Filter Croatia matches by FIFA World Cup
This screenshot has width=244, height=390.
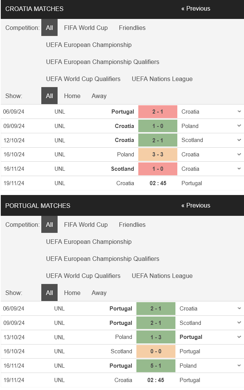coord(86,28)
